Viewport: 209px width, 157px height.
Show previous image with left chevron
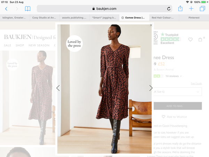pyautogui.click(x=58, y=88)
